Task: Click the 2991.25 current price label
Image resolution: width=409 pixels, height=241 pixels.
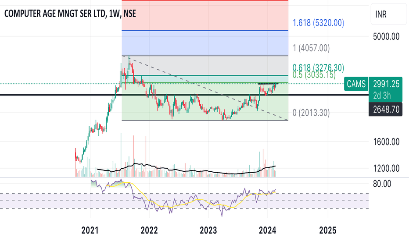Action: tap(386, 84)
